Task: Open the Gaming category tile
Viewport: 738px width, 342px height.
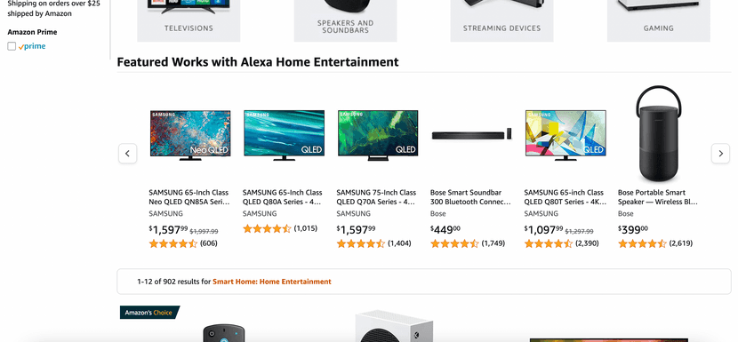Action: [x=659, y=20]
